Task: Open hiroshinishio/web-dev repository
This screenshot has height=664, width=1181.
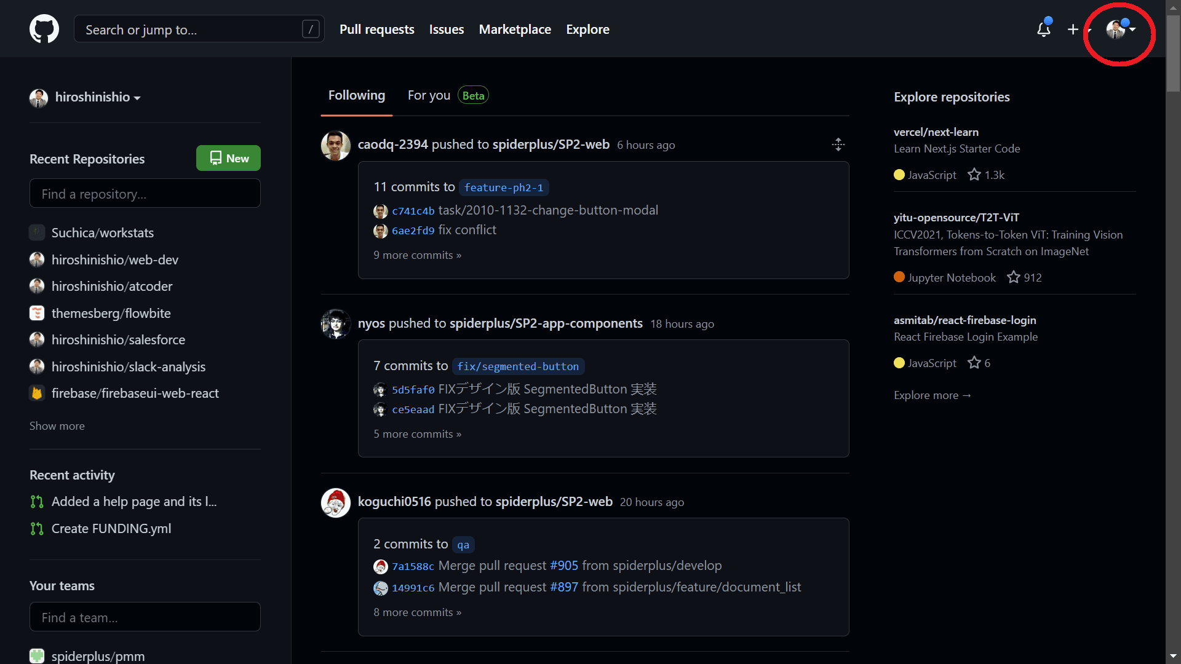Action: [x=115, y=259]
